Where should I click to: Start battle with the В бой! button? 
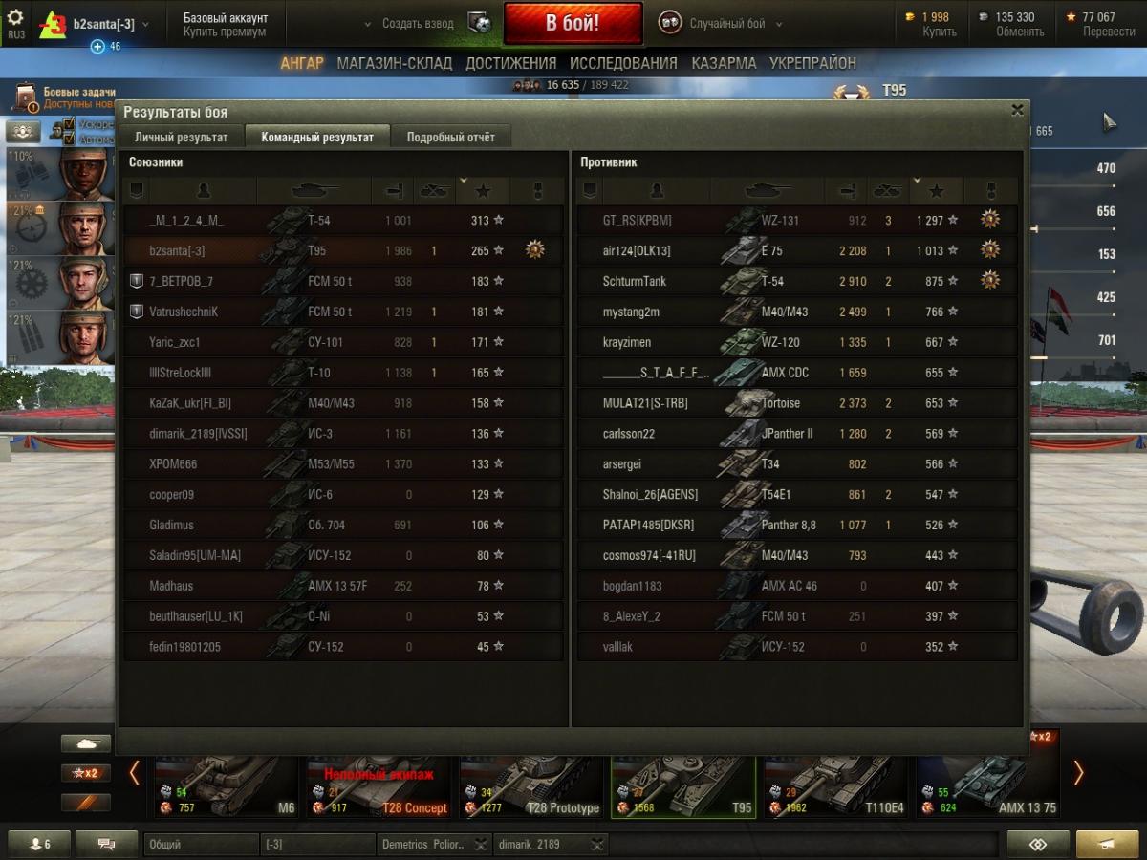(x=573, y=23)
